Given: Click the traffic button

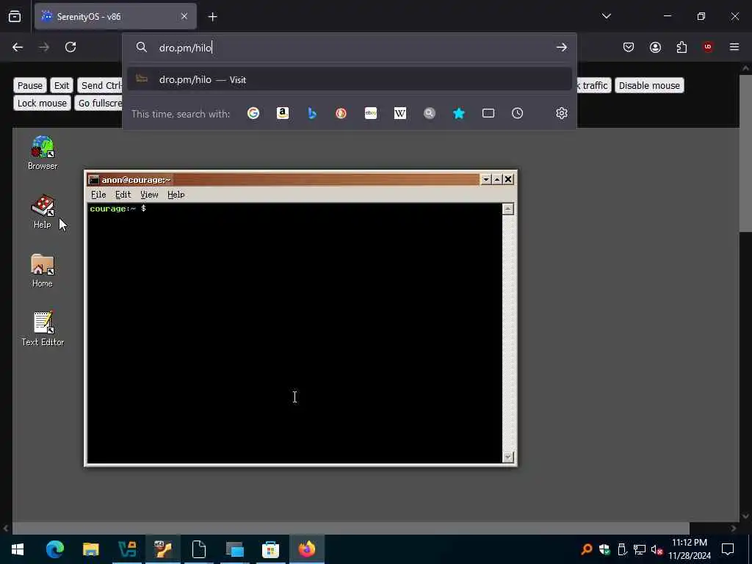Looking at the screenshot, I should click(593, 85).
